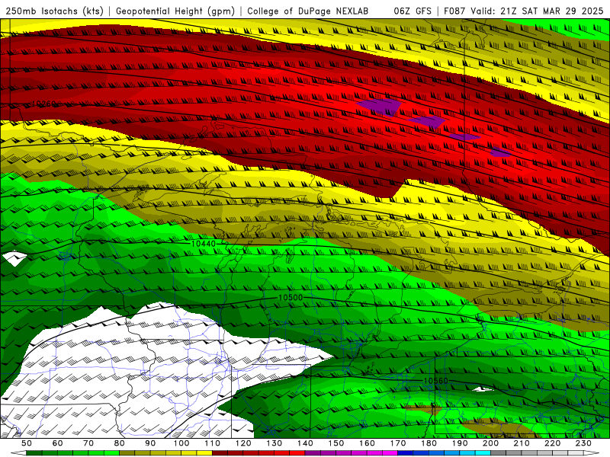Click the 80 value on color scale

tap(120, 443)
